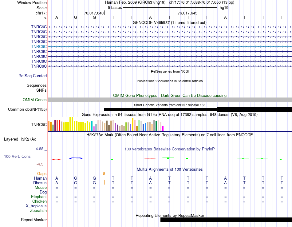Click the TNRC6C label beside the GTEx chart
Image resolution: width=292 pixels, height=227 pixels.
tap(39, 125)
